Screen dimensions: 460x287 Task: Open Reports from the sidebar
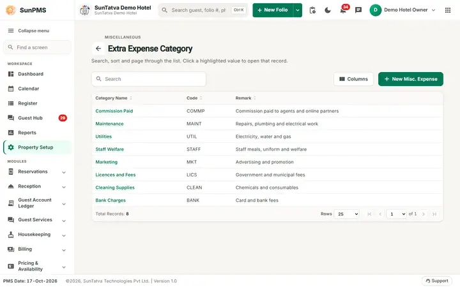point(37,133)
